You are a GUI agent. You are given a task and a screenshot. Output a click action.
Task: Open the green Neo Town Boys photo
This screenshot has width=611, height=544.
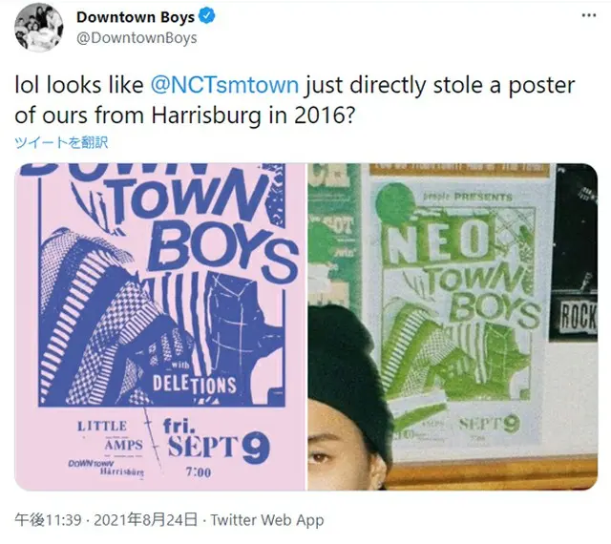point(453,326)
